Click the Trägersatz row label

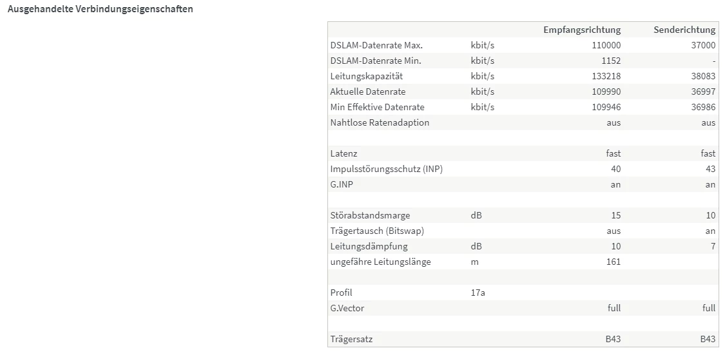pos(351,339)
